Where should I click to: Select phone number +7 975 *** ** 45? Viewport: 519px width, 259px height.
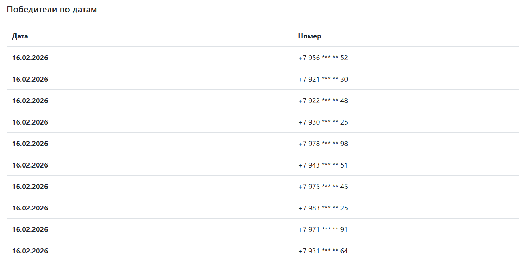[x=323, y=187]
